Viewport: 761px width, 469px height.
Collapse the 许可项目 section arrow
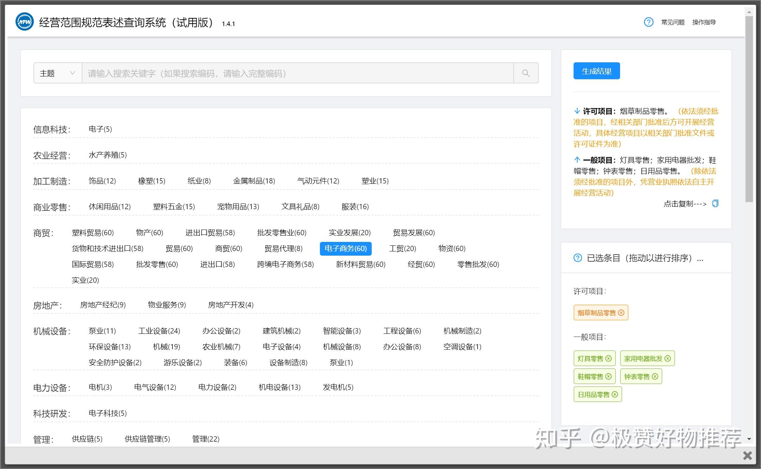(577, 111)
